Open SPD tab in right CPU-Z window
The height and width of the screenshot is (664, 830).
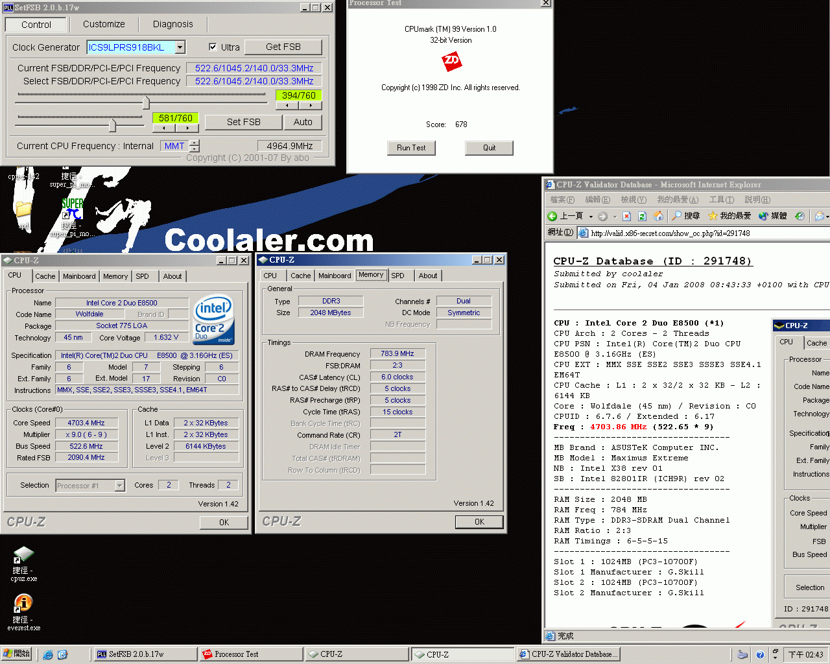398,276
